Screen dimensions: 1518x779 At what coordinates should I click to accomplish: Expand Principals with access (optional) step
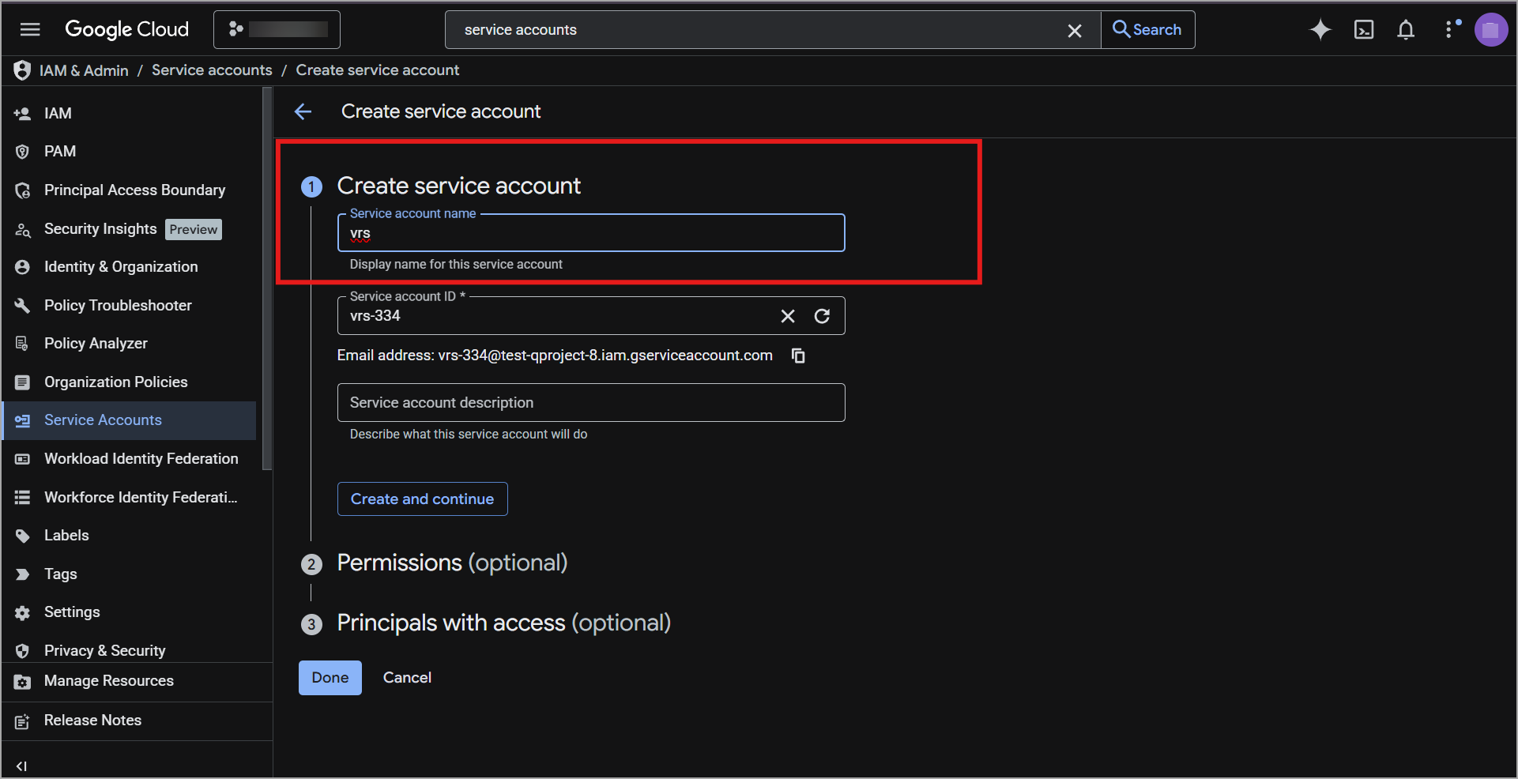pos(503,623)
